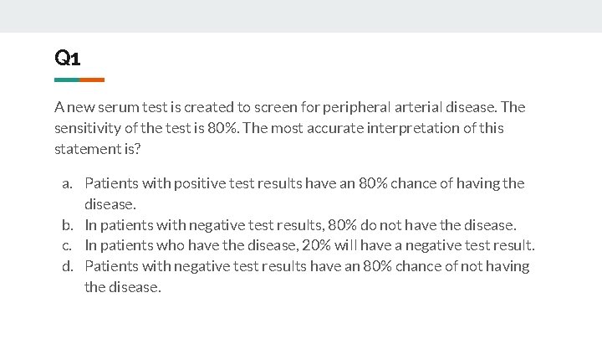Click "disease." on option a's second line
The image size is (602, 339).
110,204
